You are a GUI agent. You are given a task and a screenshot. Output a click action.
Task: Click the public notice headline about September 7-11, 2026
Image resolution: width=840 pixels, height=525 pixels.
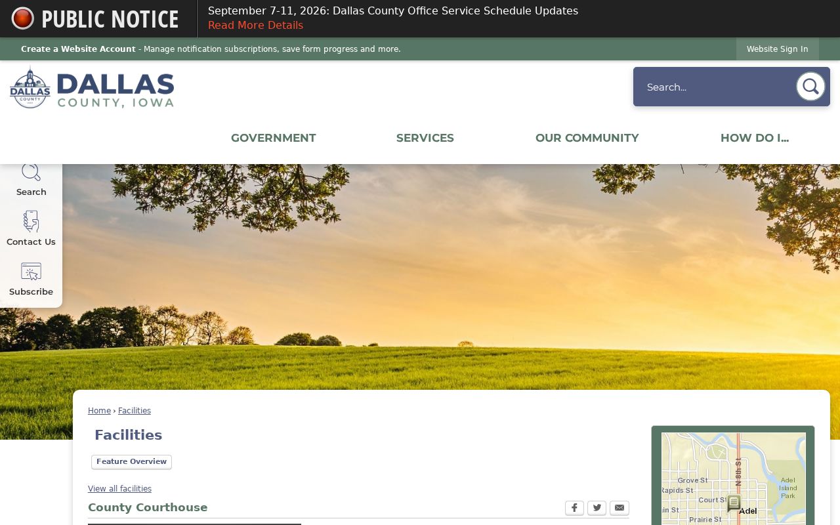click(393, 11)
